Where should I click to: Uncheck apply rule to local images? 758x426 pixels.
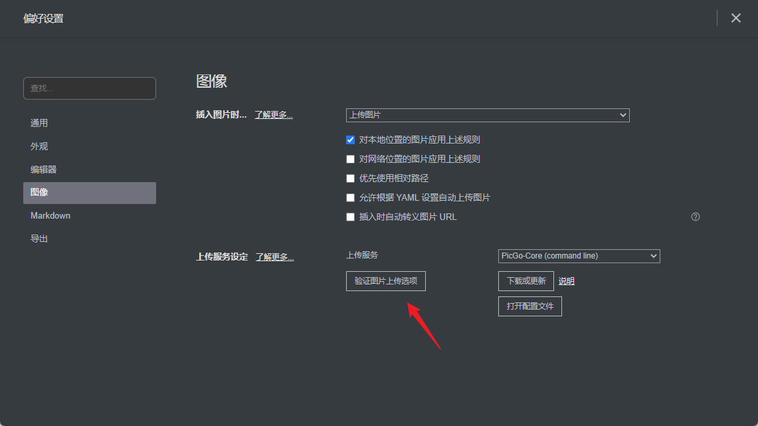pos(351,140)
